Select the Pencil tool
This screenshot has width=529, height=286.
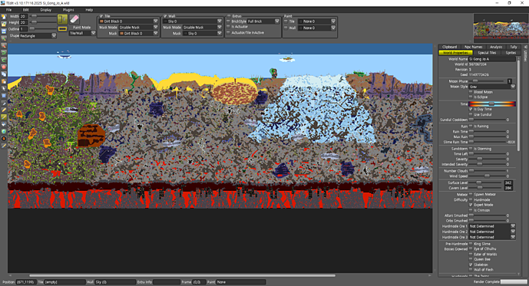click(4, 110)
